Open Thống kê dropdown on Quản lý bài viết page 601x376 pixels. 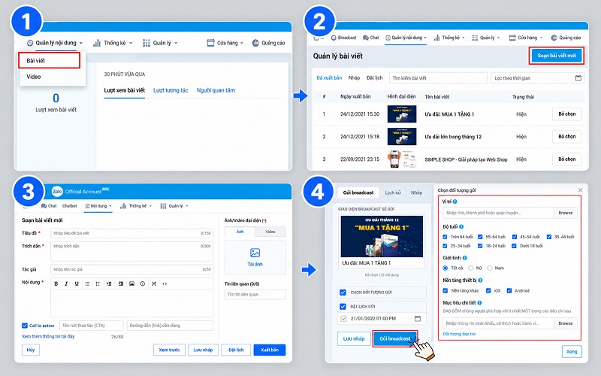tap(449, 38)
